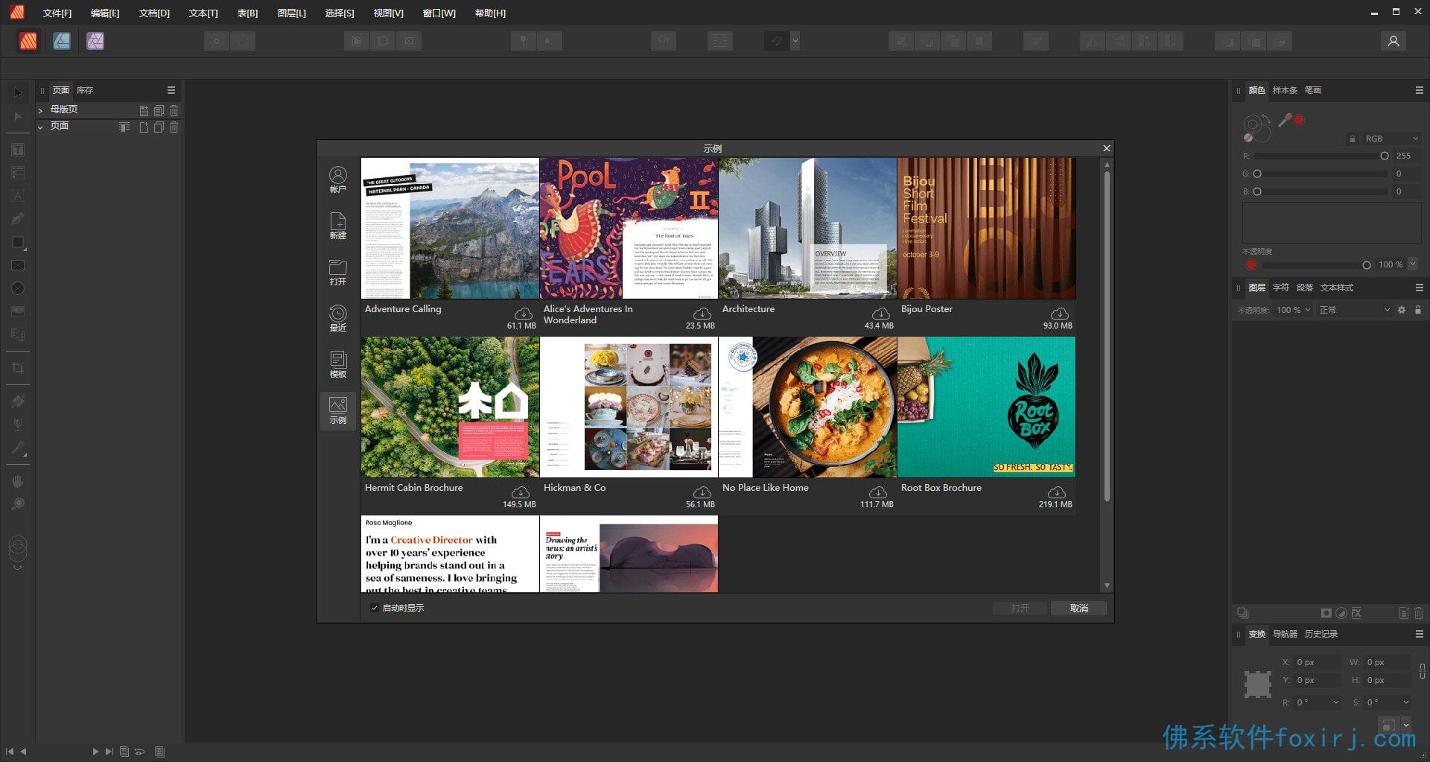Select the Hermit Cabin Brochure thumbnail

pos(450,407)
